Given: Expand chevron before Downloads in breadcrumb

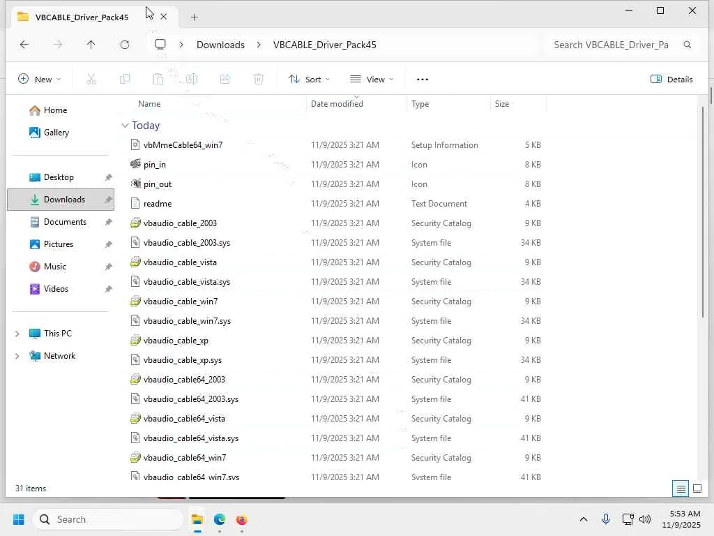Looking at the screenshot, I should [181, 45].
